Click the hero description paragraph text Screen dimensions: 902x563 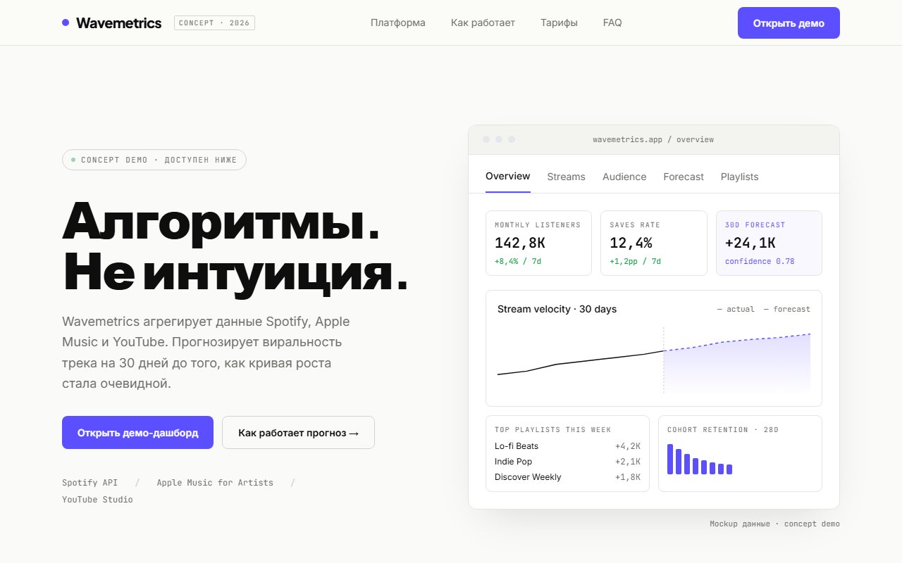click(x=206, y=353)
